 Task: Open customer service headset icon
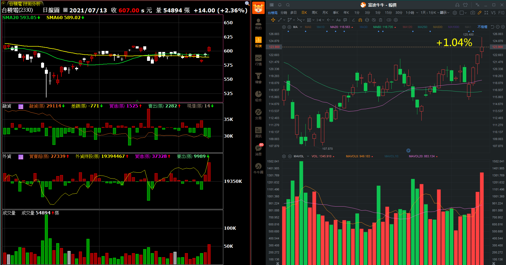click(457, 5)
